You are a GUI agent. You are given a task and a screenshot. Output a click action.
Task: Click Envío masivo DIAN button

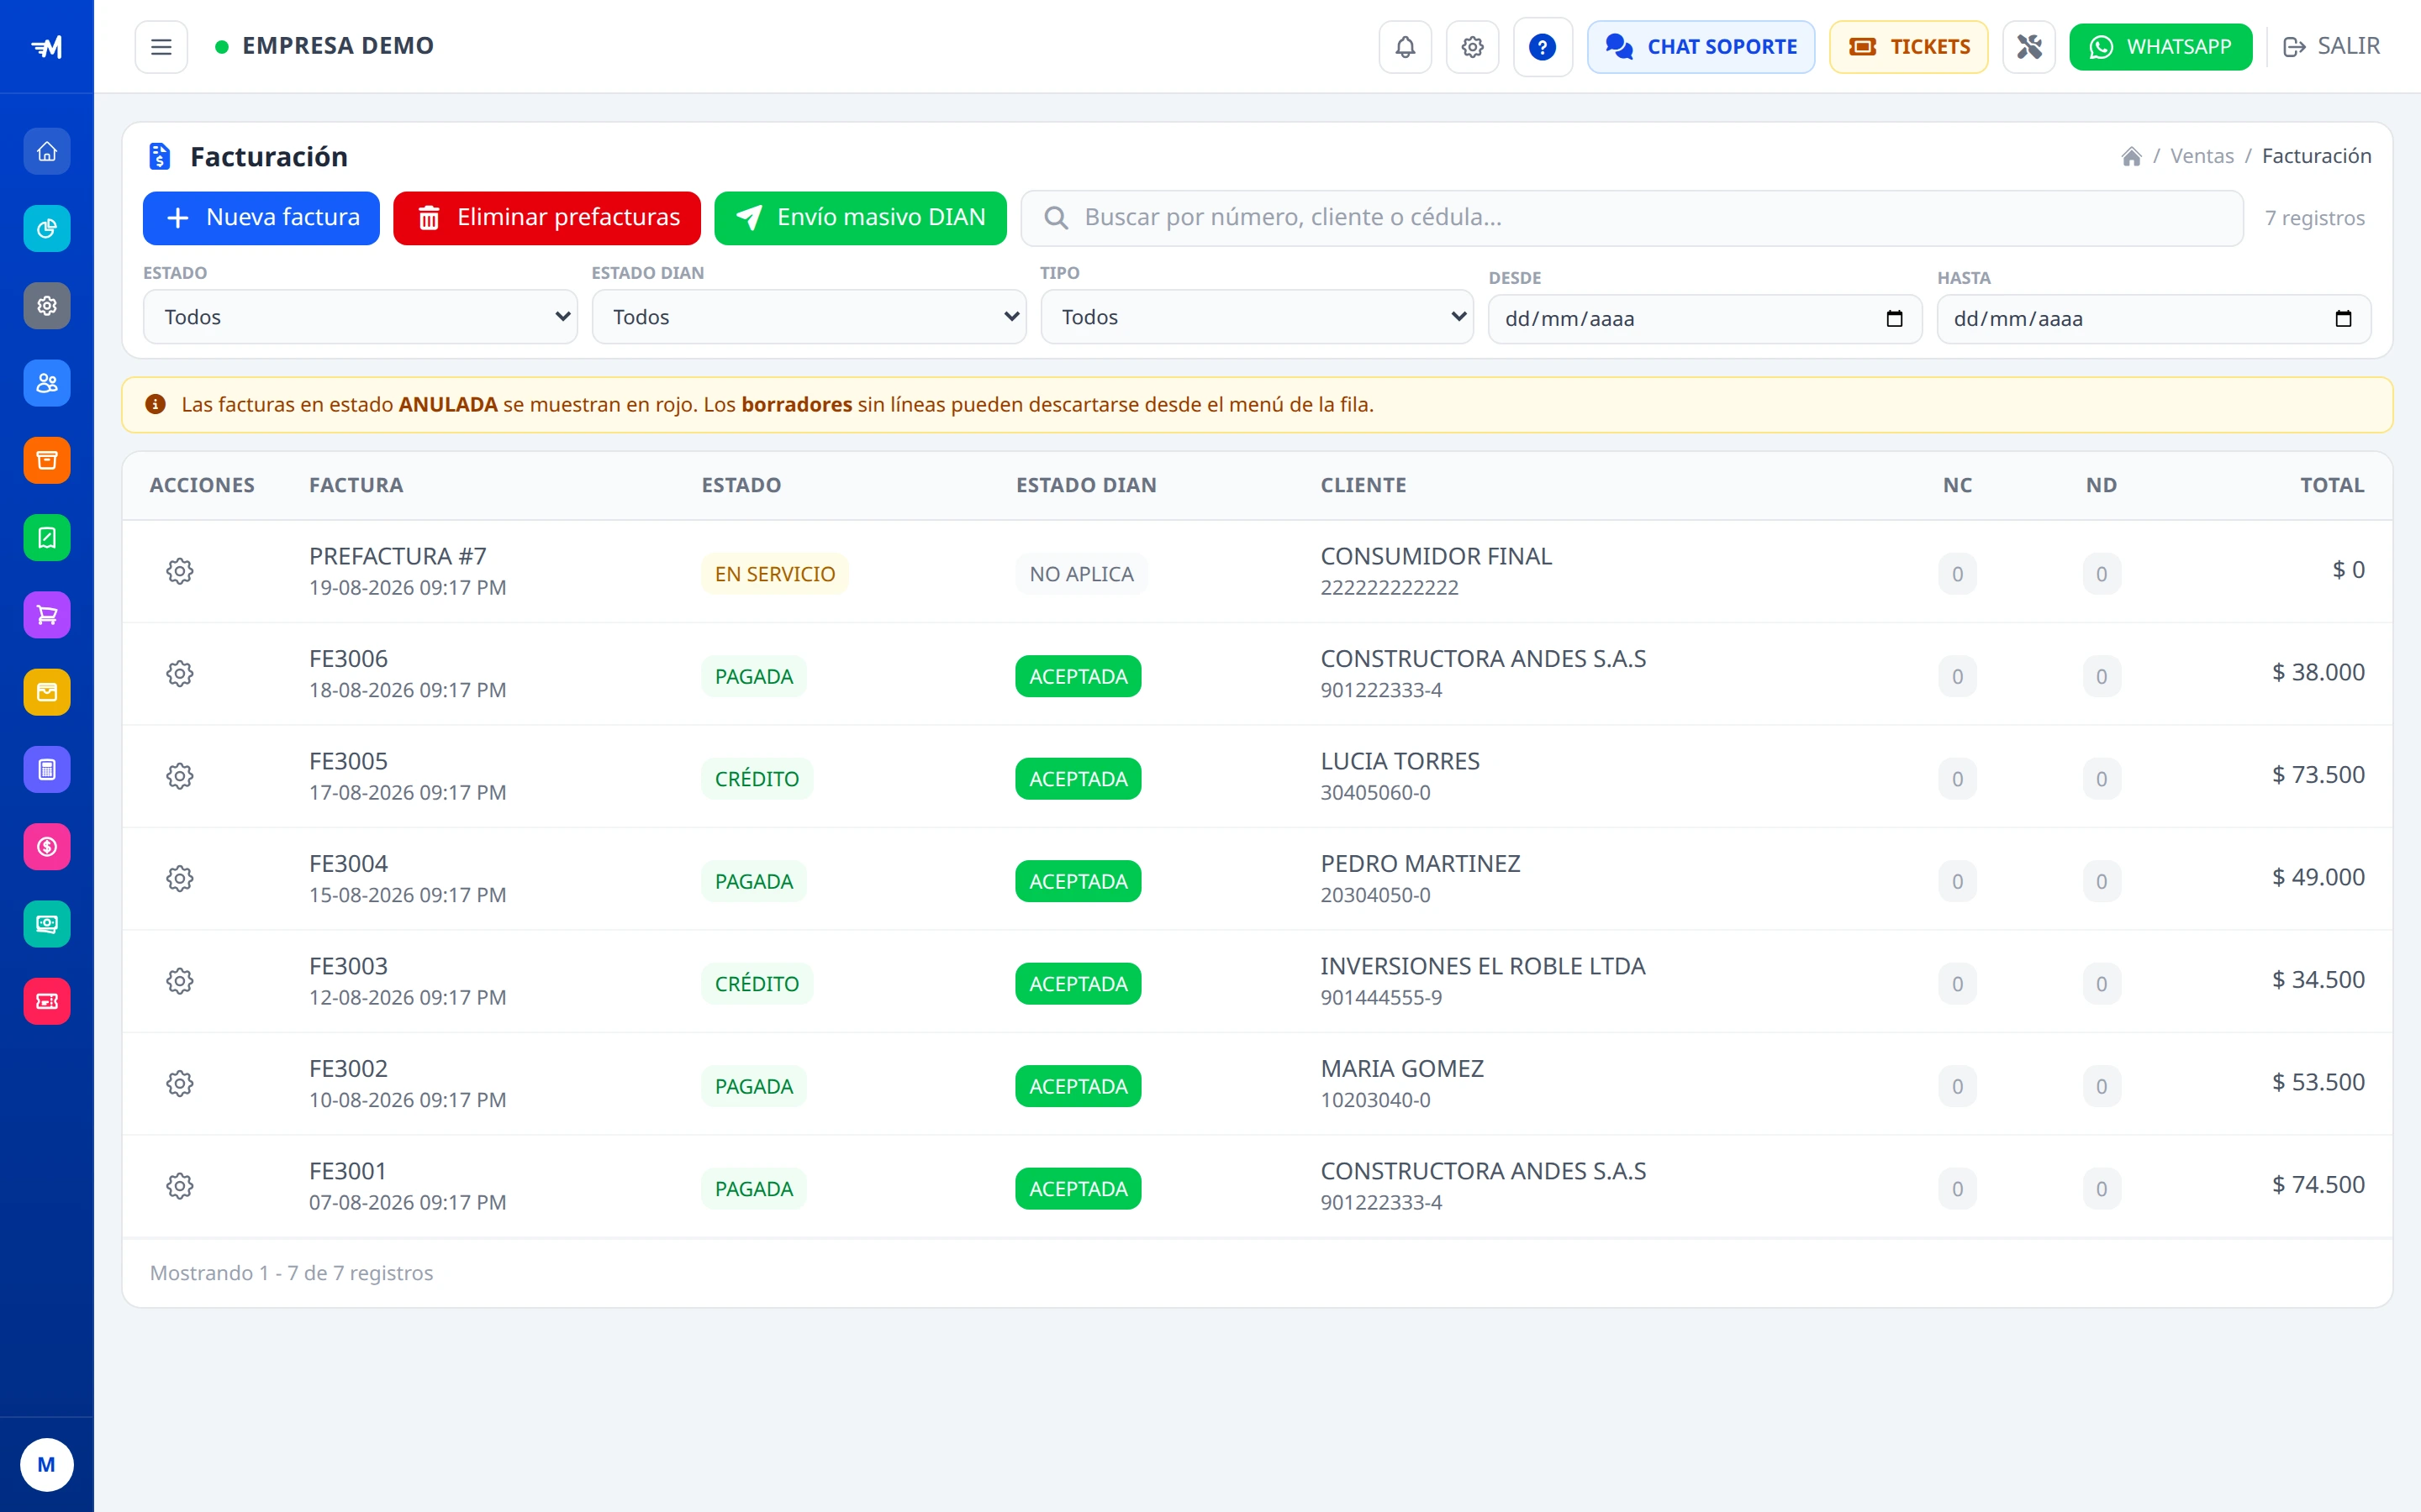pyautogui.click(x=860, y=218)
